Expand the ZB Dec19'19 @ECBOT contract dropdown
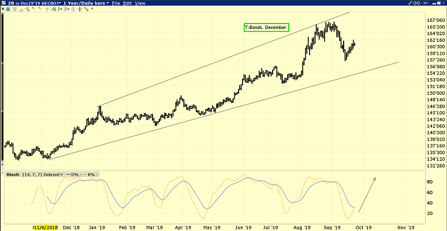447x231 pixels. [x=34, y=3]
